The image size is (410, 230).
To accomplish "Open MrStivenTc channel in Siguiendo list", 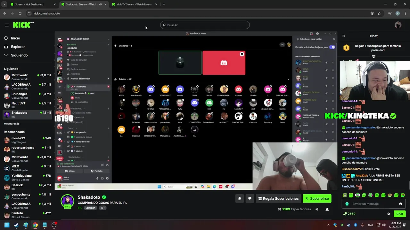I will pyautogui.click(x=27, y=77).
